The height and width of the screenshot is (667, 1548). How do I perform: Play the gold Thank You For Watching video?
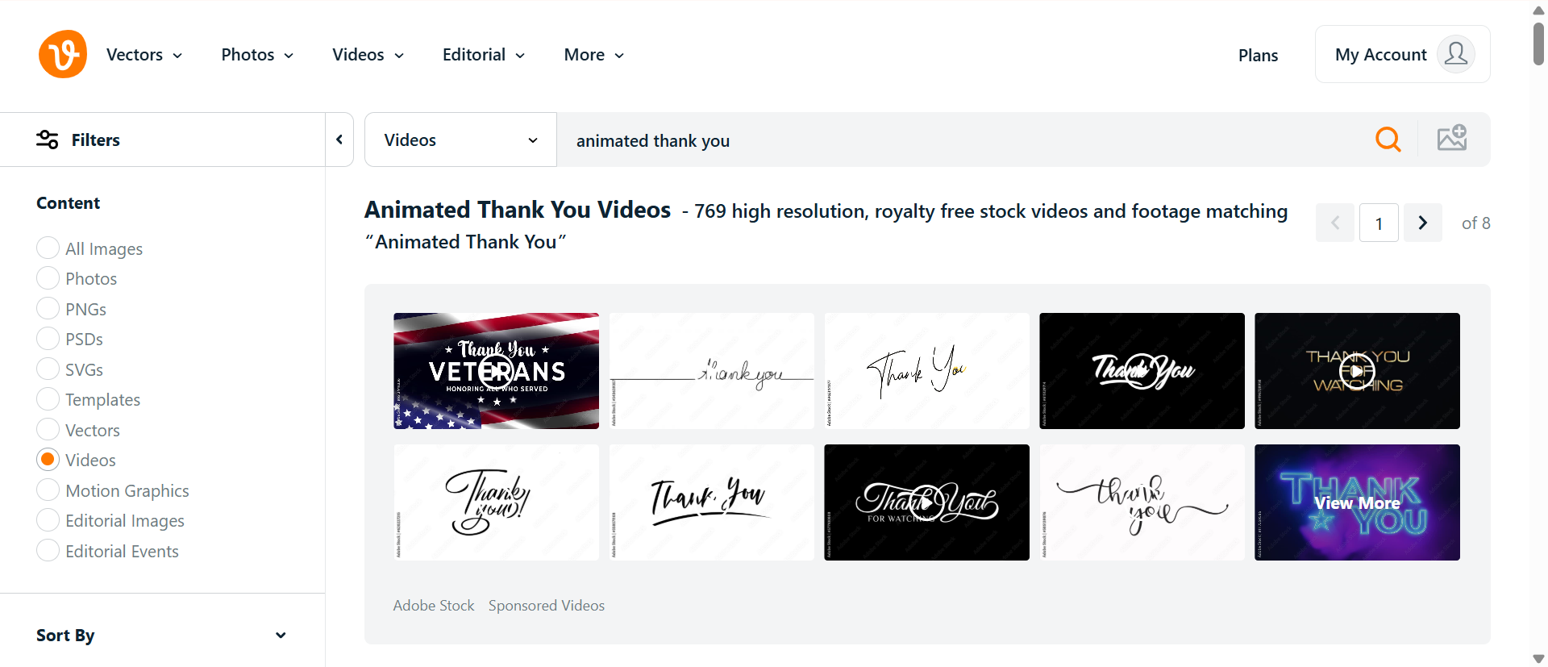(1357, 371)
